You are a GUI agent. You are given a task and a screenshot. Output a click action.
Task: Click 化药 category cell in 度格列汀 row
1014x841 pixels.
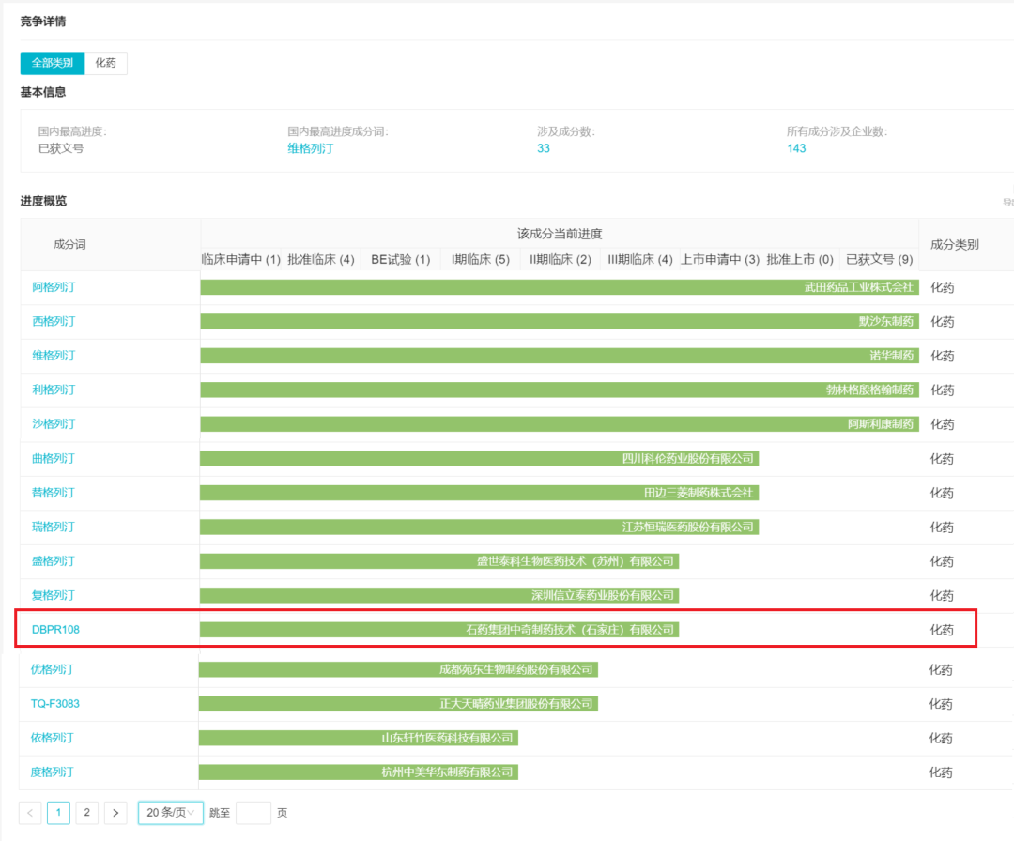click(941, 772)
